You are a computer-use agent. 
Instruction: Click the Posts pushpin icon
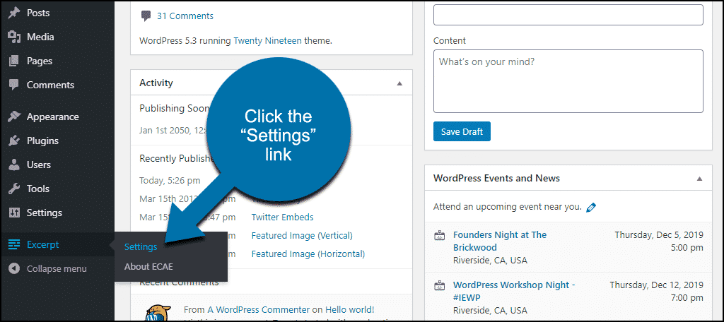14,13
